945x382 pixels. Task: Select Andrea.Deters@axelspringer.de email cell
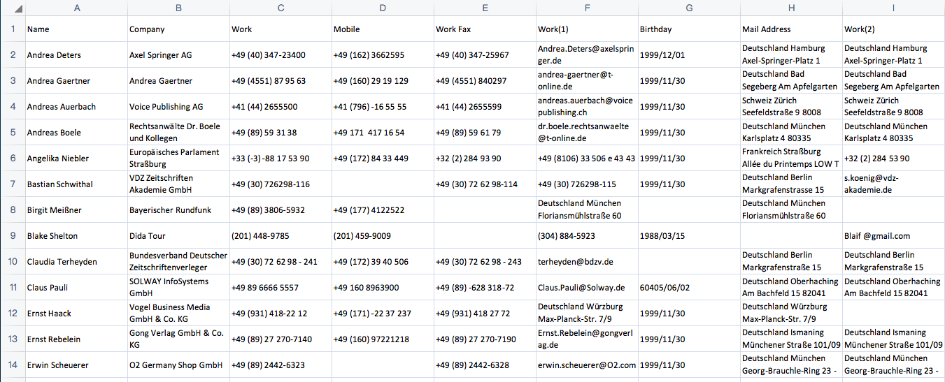tap(587, 55)
